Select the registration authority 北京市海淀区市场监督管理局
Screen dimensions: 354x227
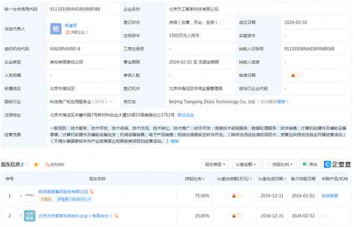point(196,88)
